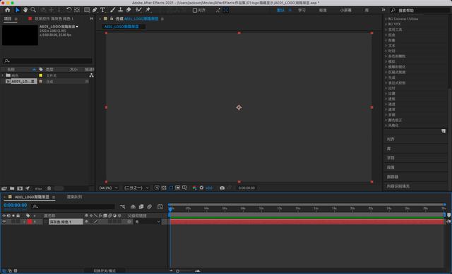Expand hidden Project panel tabs chevron

click(92, 19)
